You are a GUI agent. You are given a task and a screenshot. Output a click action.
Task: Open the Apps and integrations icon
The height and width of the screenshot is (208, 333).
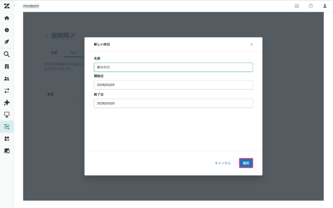tap(6, 139)
